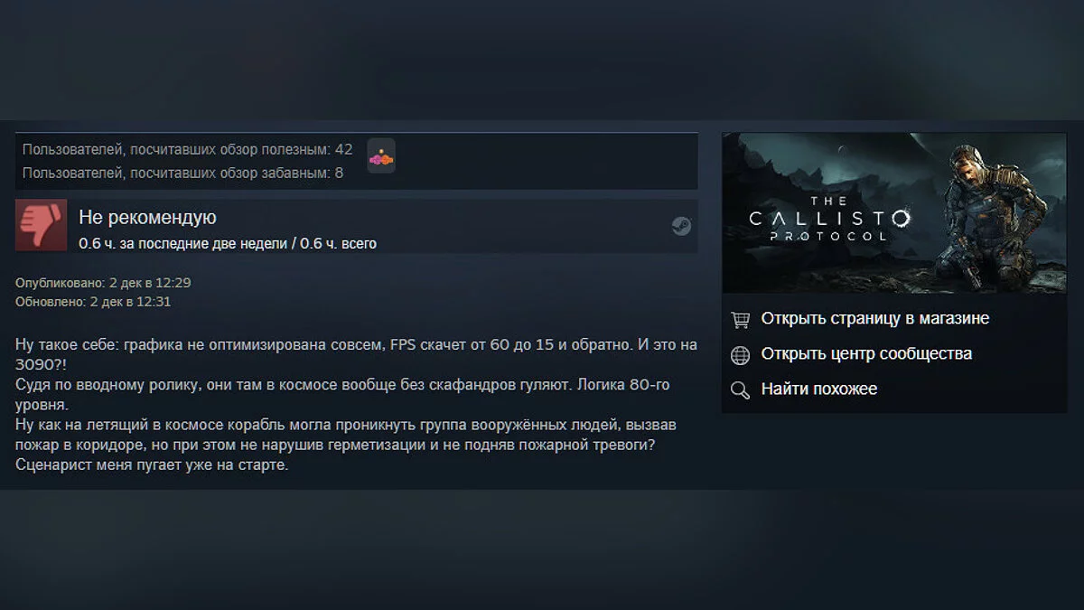Screen dimensions: 1084x610
Task: Click the magnifying glass icon
Action: [x=740, y=389]
